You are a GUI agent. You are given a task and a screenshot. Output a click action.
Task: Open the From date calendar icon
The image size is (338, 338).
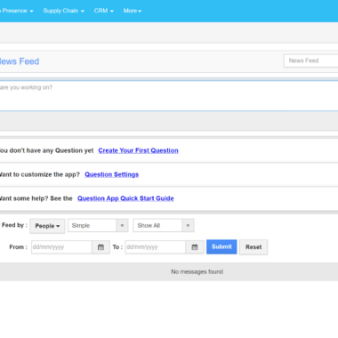(101, 247)
